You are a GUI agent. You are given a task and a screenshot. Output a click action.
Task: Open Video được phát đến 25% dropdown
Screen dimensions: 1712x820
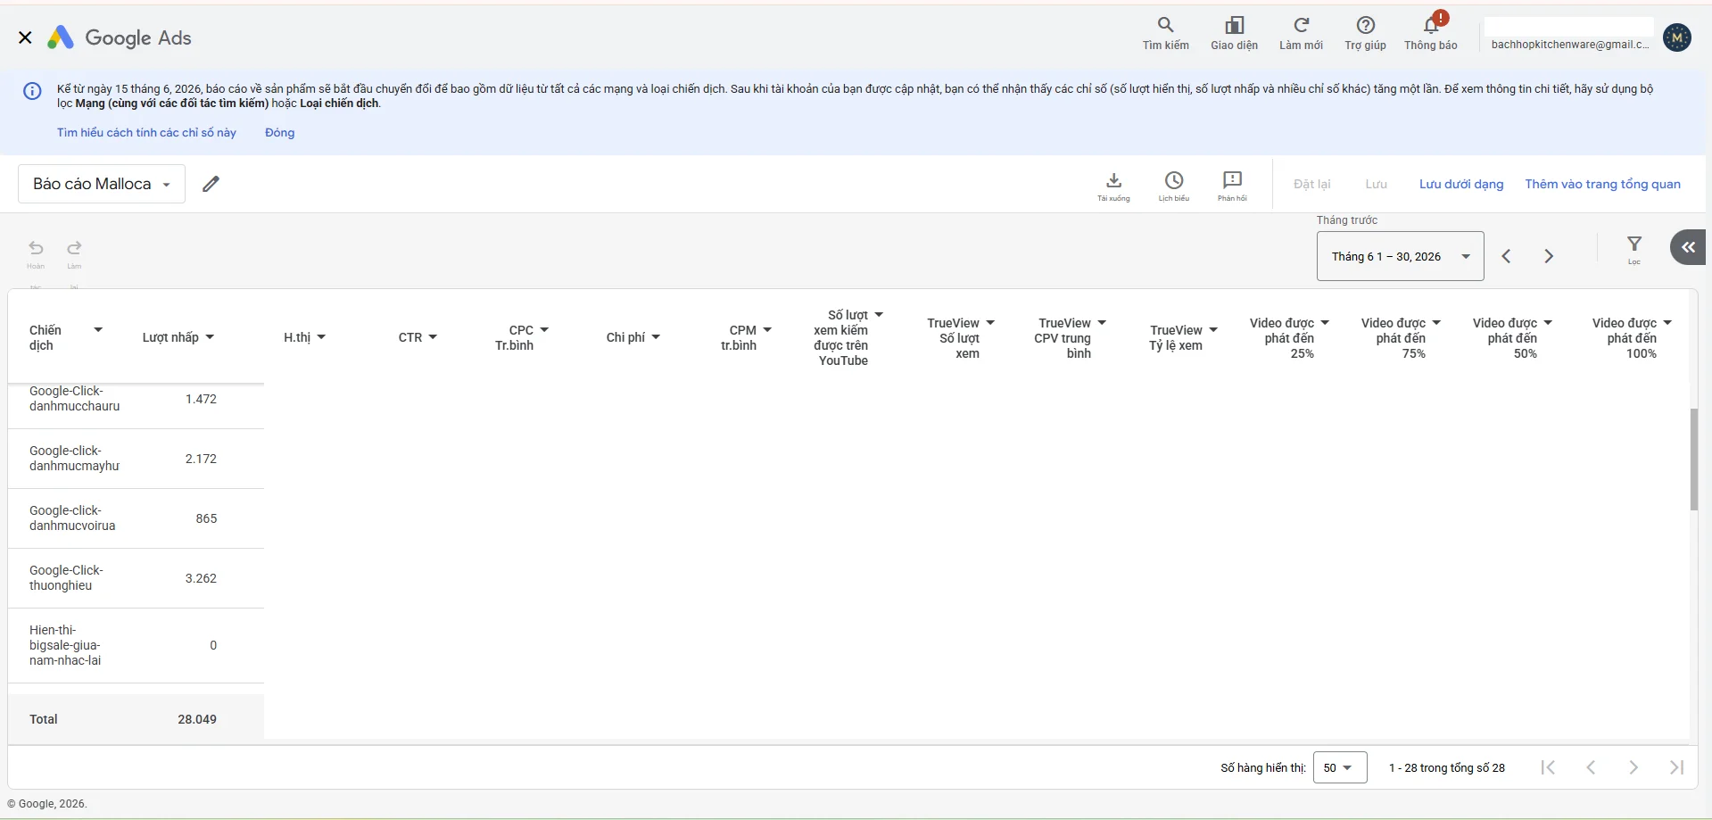(x=1325, y=323)
